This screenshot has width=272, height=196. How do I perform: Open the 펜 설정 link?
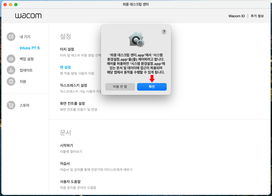click(x=65, y=67)
